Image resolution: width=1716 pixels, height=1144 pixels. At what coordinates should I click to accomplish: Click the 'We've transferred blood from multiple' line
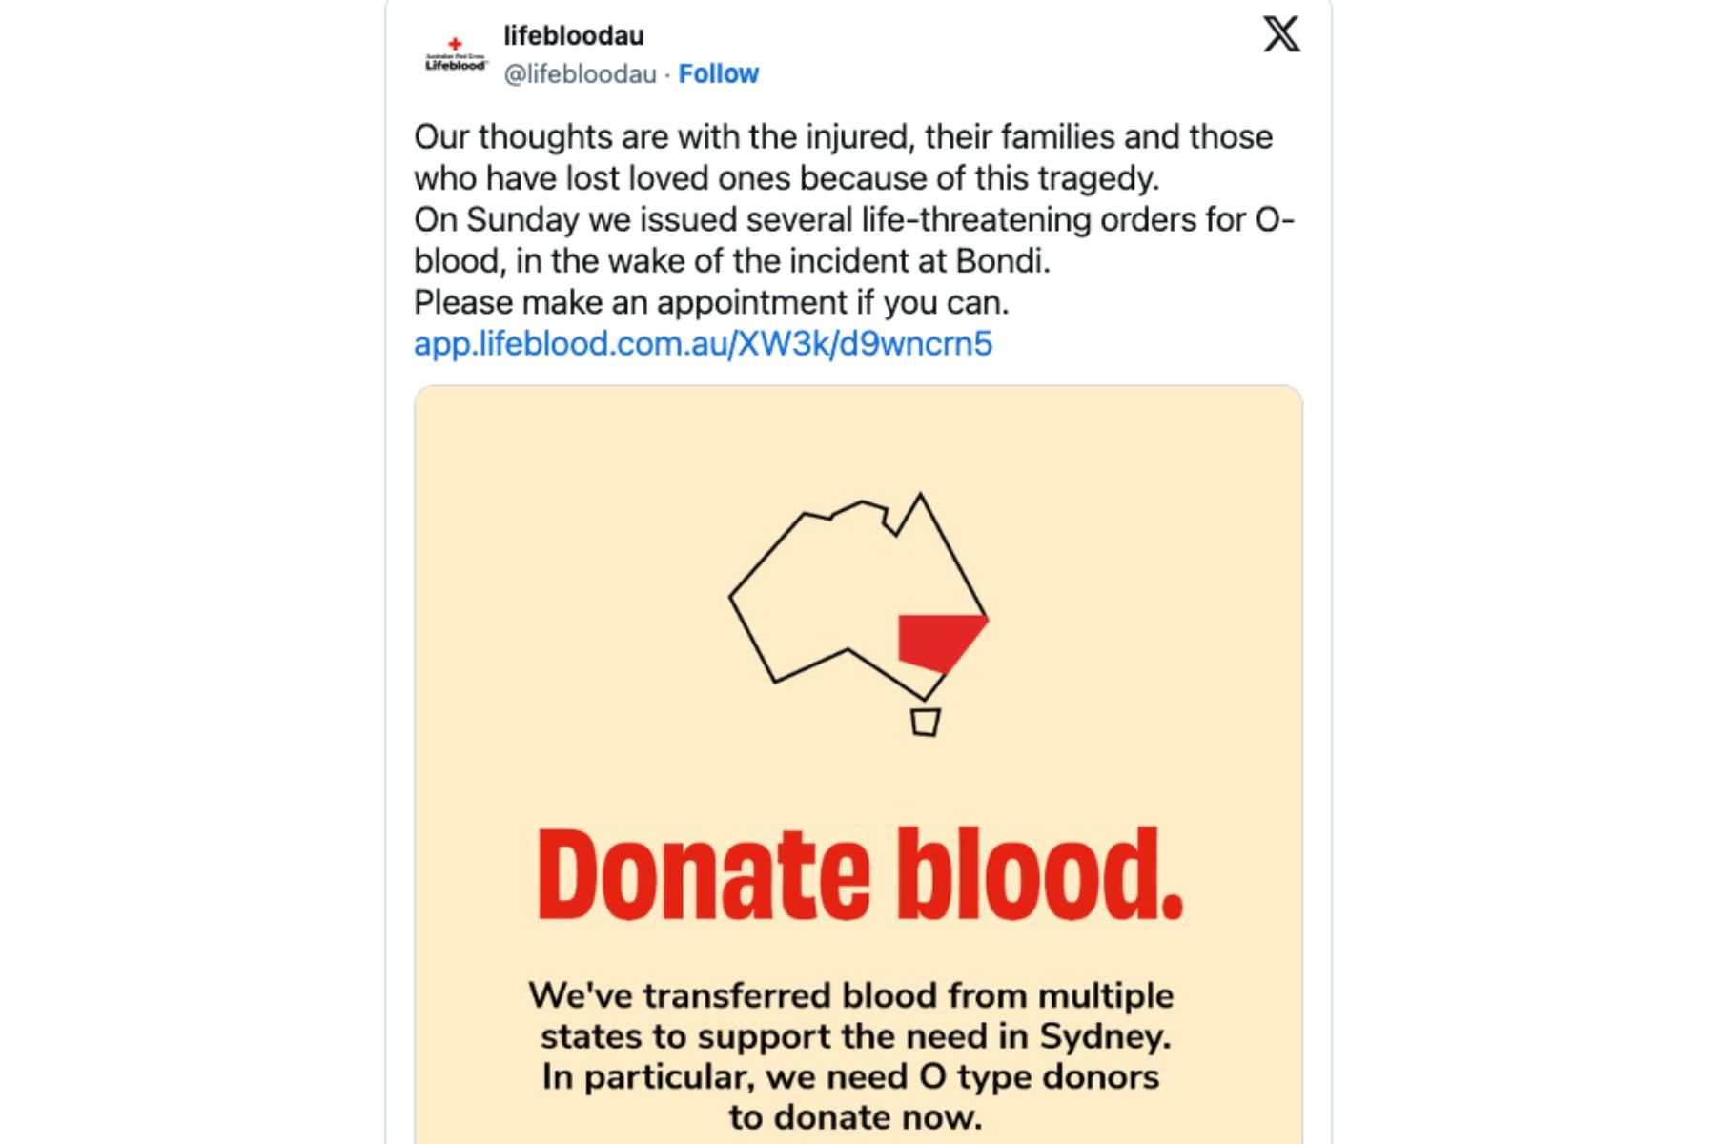click(850, 995)
